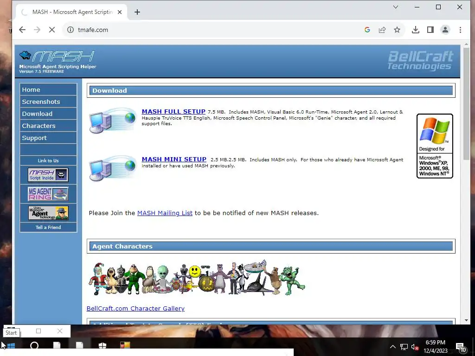Click the MS Agent Ring badge

pyautogui.click(x=48, y=194)
